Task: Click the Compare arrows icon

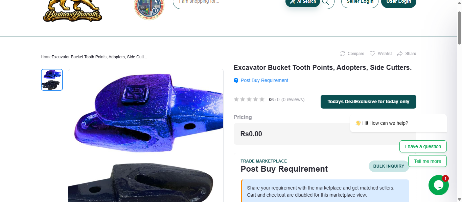Action: (x=343, y=54)
